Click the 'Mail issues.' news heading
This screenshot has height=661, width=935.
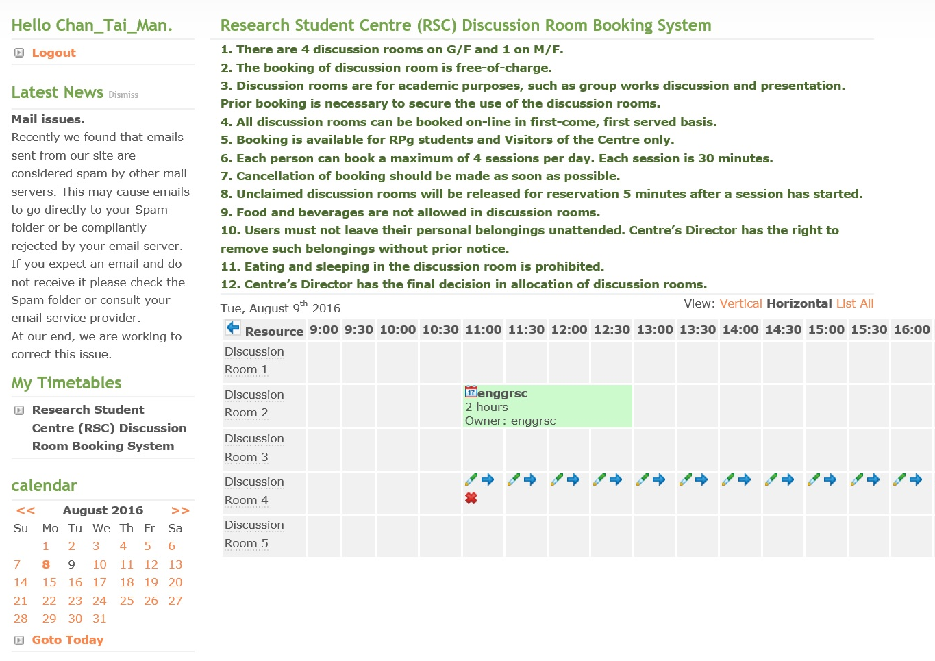48,119
